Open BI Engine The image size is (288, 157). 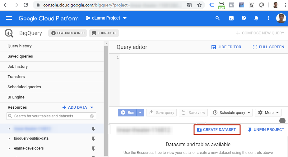(16, 97)
